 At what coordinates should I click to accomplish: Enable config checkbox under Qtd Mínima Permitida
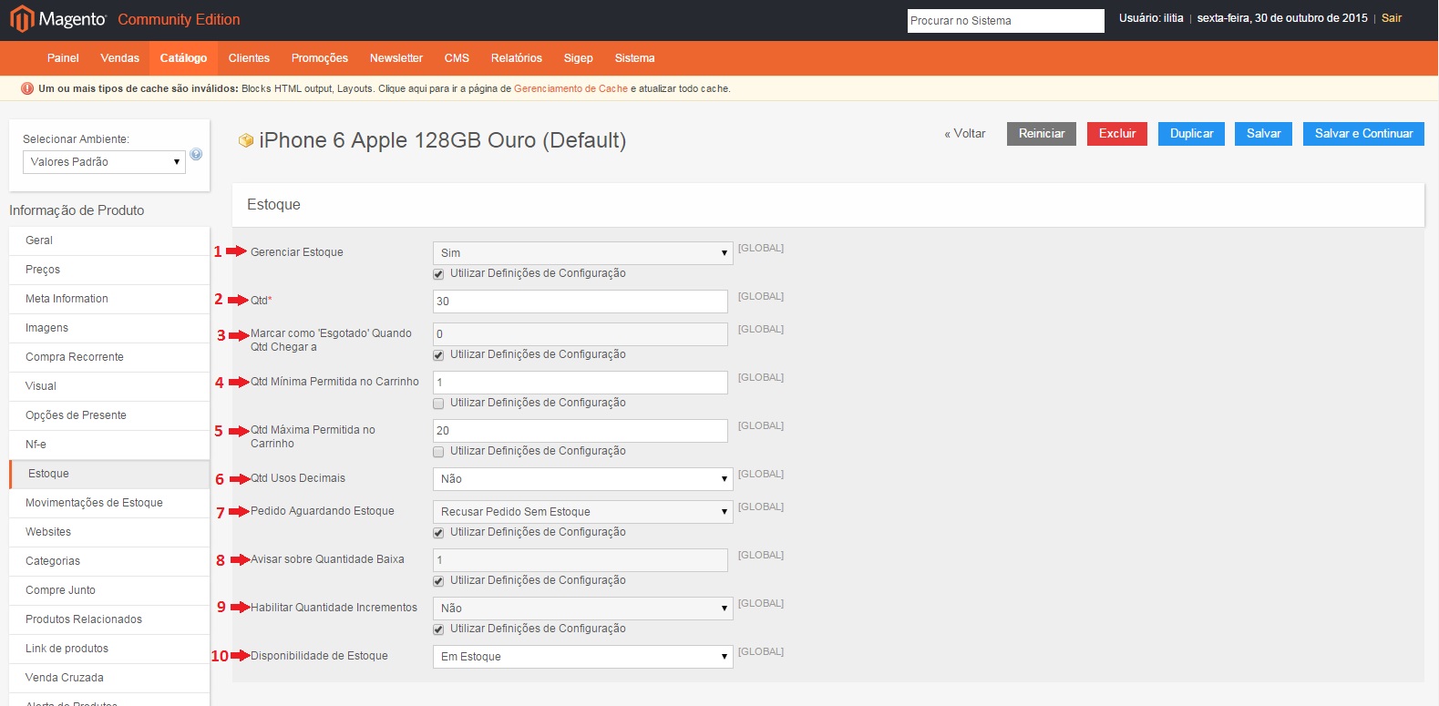438,404
